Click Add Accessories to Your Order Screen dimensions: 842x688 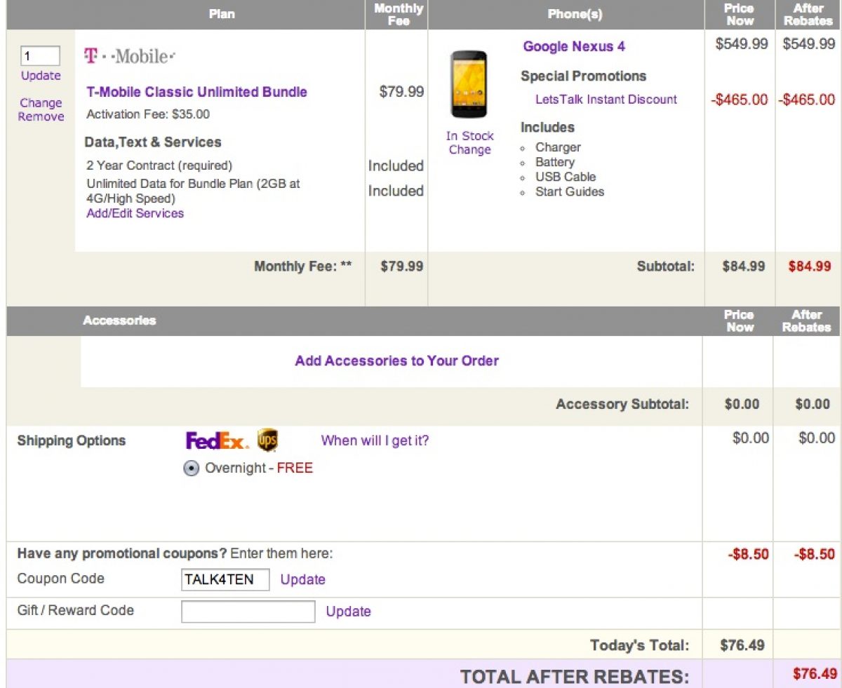coord(396,361)
